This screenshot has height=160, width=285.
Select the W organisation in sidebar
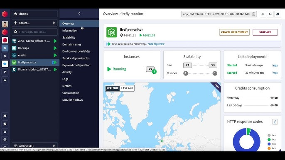(x=5, y=80)
